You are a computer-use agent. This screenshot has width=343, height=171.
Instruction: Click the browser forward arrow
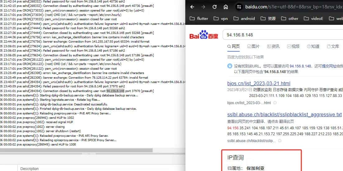point(203,7)
